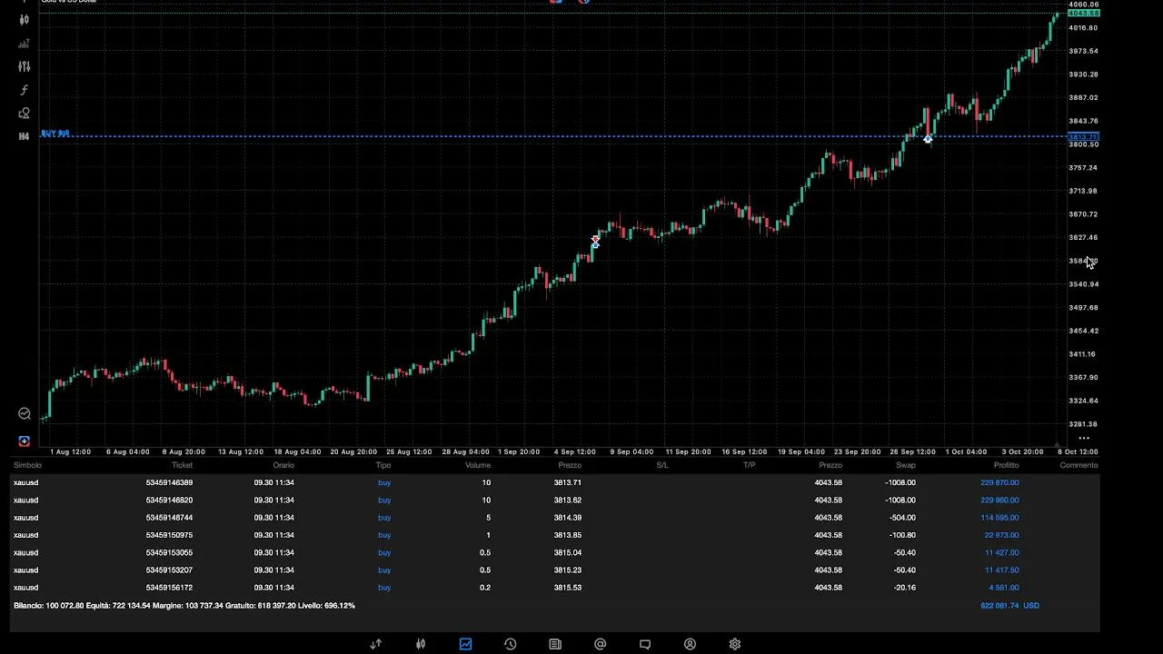Open the three-dots chart menu
Screen dimensions: 1163x654
(x=1083, y=438)
